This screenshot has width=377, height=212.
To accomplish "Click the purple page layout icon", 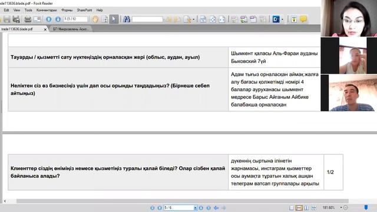I will click(x=253, y=19).
